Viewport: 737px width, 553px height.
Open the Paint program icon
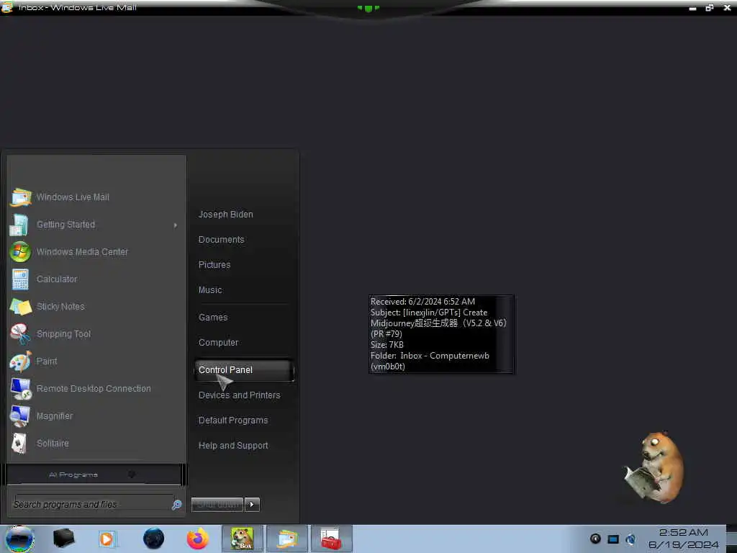(x=20, y=361)
